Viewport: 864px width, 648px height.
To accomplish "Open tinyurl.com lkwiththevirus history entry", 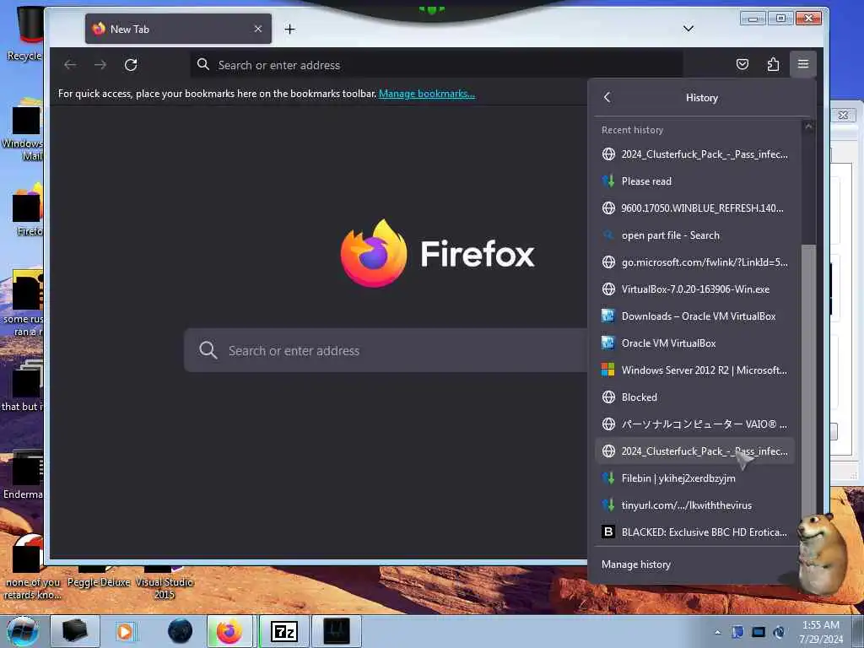I will pyautogui.click(x=694, y=505).
